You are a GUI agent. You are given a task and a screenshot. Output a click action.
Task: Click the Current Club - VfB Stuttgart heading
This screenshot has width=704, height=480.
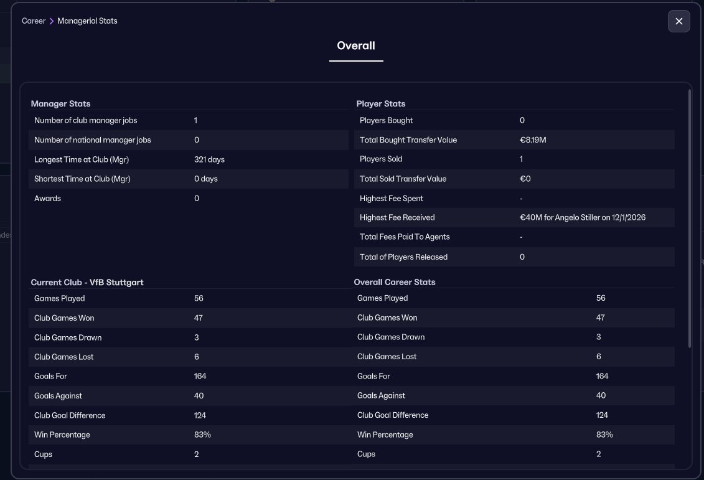coord(87,283)
